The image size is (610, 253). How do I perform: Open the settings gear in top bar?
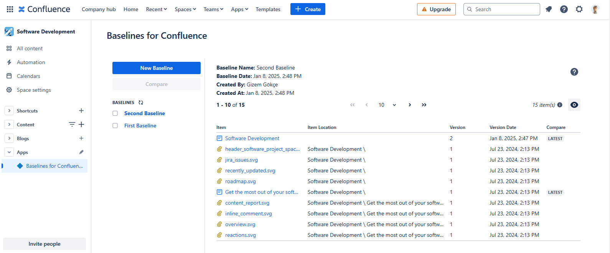pyautogui.click(x=579, y=9)
